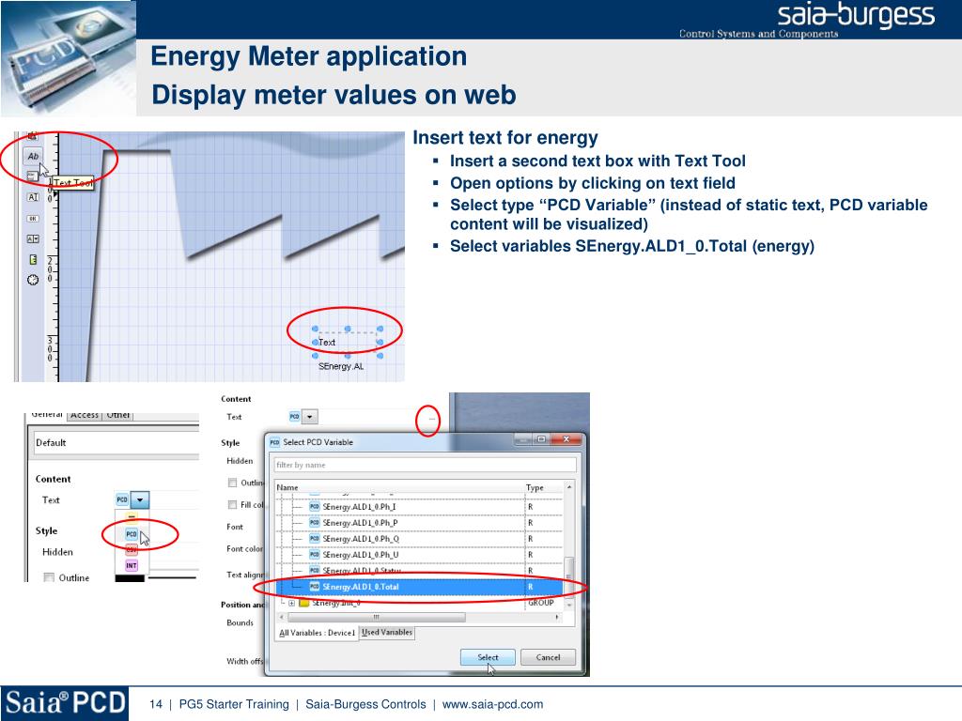962x721 pixels.
Task: Select the Ab Text Tool in the toolbox
Action: (x=33, y=157)
